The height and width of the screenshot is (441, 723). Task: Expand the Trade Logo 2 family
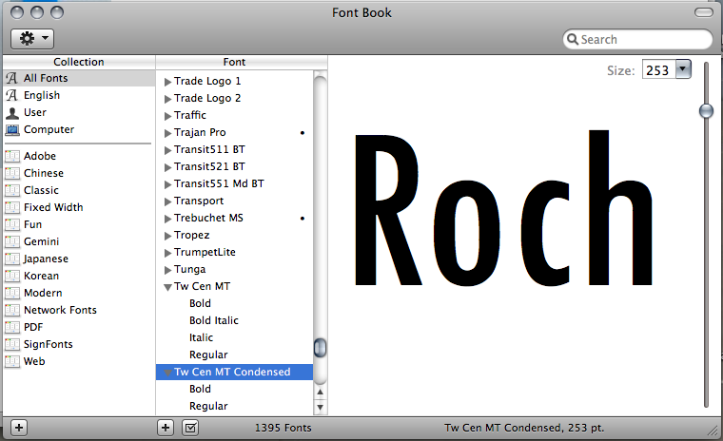click(x=167, y=99)
